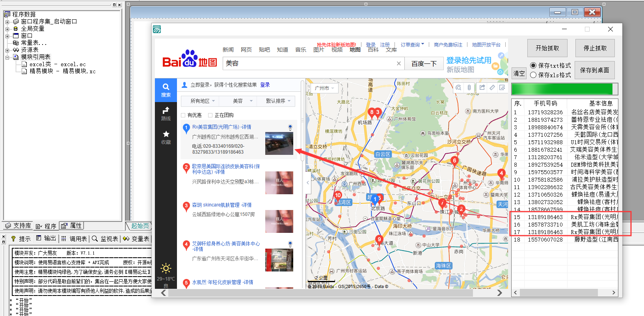Click the map share tool icon
The image size is (644, 316).
482,87
